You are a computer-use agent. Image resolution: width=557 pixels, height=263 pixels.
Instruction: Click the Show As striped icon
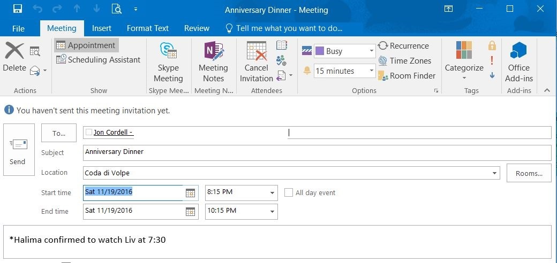click(307, 51)
